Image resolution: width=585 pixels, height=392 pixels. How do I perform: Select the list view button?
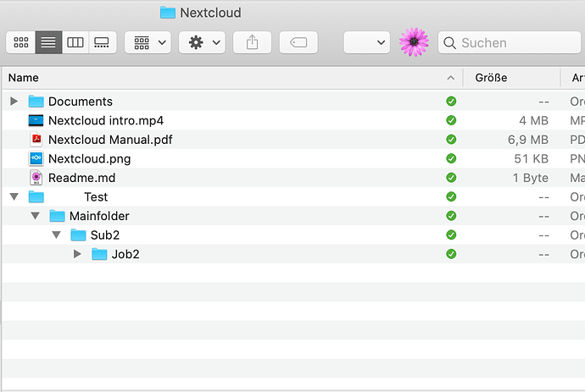[48, 42]
